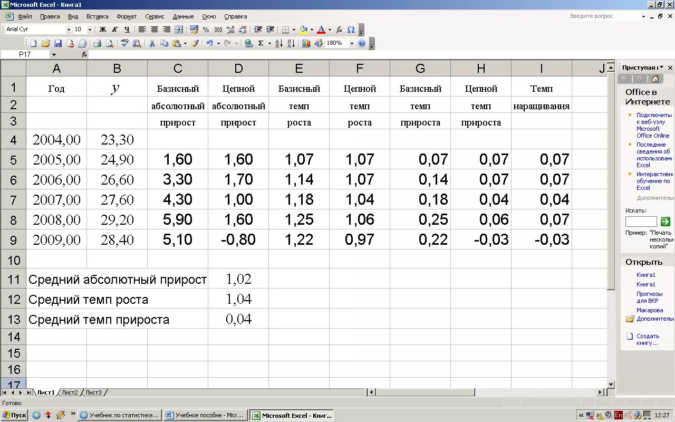Viewport: 675px width, 422px height.
Task: Click the Пуск start button
Action: (x=14, y=415)
